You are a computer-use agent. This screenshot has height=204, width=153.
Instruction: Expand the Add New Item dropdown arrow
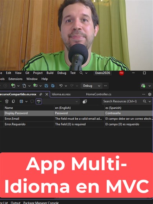pyautogui.click(x=40, y=86)
